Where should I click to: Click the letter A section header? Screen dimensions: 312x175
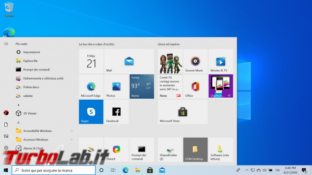tap(18, 123)
